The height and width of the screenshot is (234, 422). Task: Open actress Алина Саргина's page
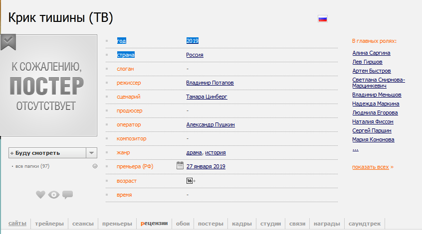click(371, 53)
